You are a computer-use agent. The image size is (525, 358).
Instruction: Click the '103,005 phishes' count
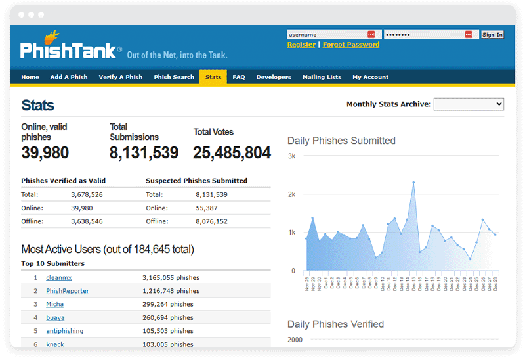tap(168, 344)
